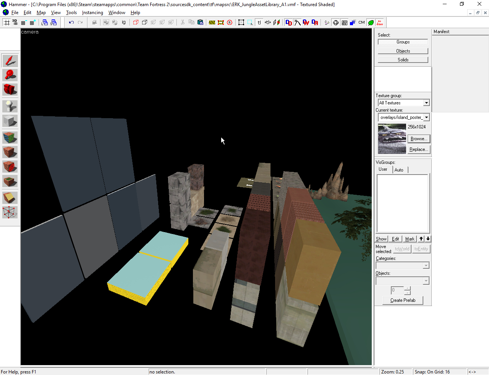
Task: Click the larger grid size icon
Action: click(32, 22)
